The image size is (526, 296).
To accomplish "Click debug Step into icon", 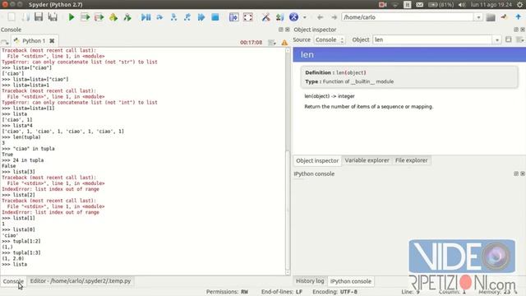I will pyautogui.click(x=173, y=17).
